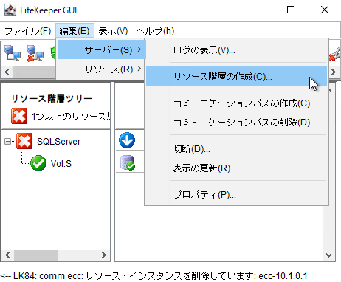Select コミュニケーションパスの削除(D)... entry
This screenshot has width=341, height=282.
[x=236, y=123]
